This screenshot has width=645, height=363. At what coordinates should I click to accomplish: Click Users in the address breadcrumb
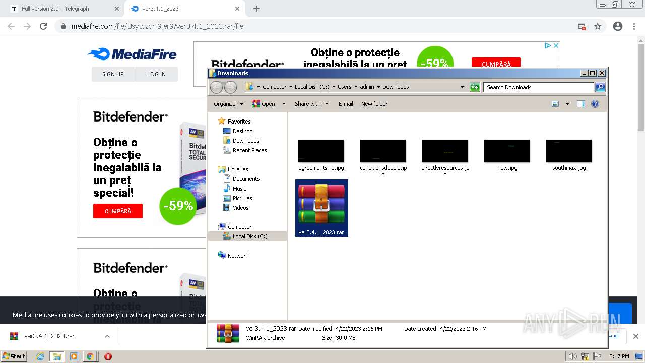[x=345, y=87]
